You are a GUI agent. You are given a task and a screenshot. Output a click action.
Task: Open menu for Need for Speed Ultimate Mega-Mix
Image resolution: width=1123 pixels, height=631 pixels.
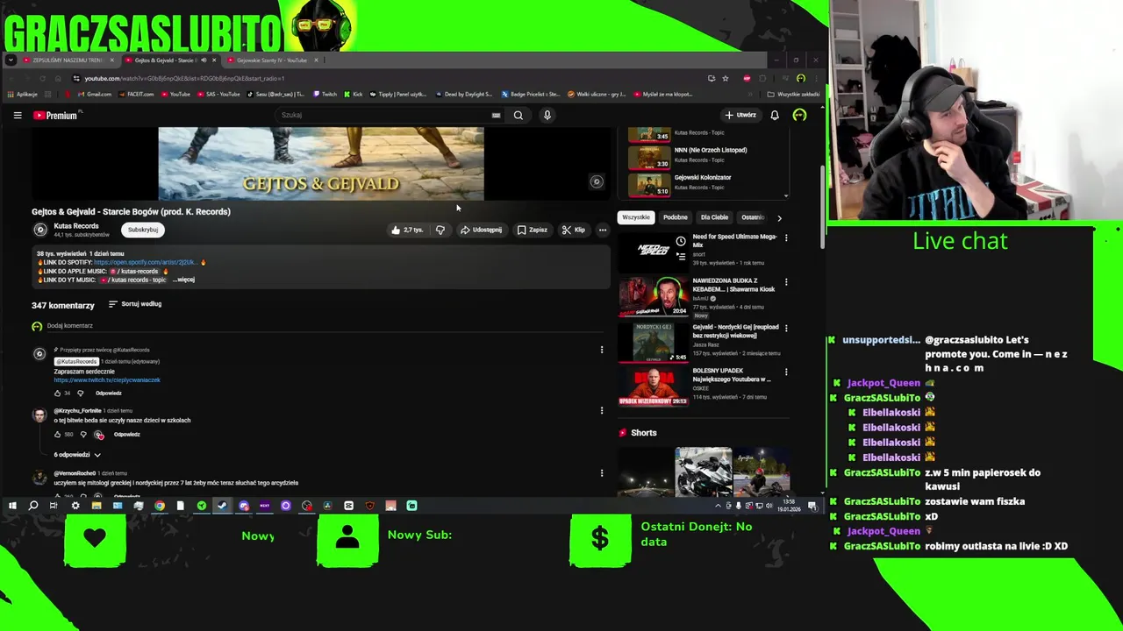point(786,238)
